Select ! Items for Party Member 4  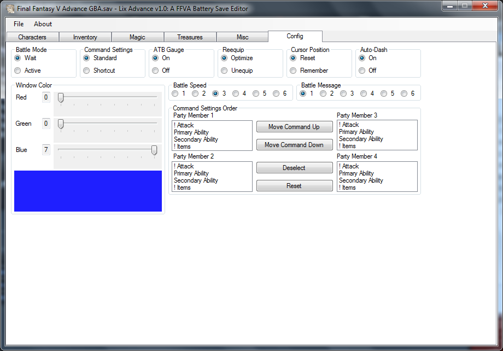tap(377, 188)
